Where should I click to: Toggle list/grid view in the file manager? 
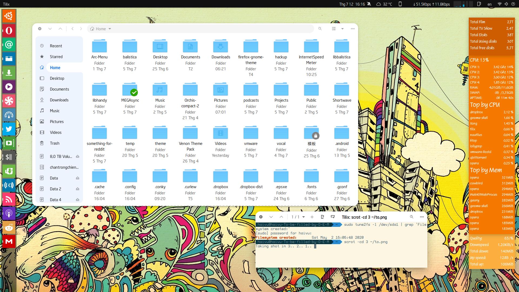[x=334, y=29]
